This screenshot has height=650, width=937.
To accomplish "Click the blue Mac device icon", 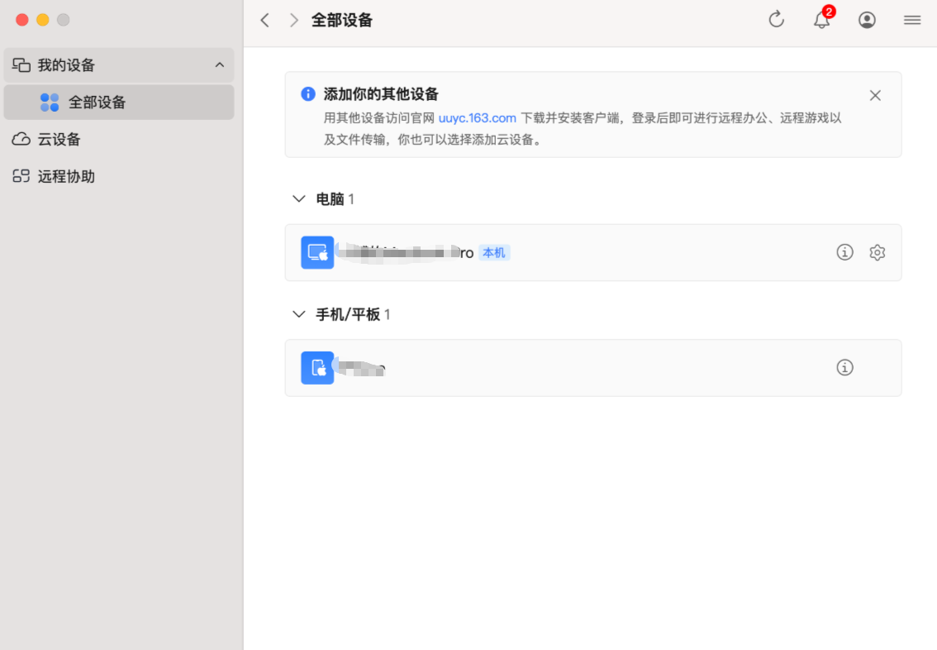I will [x=316, y=252].
